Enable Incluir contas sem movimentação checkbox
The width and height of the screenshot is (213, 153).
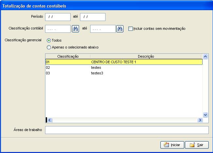130,29
